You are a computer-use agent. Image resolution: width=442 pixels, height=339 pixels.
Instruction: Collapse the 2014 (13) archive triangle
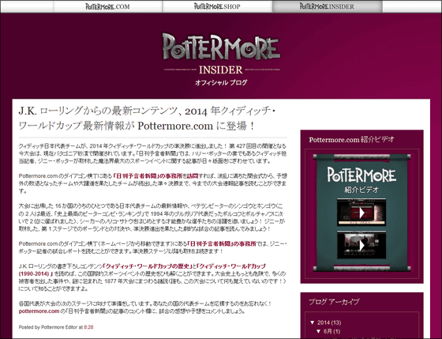pyautogui.click(x=312, y=322)
